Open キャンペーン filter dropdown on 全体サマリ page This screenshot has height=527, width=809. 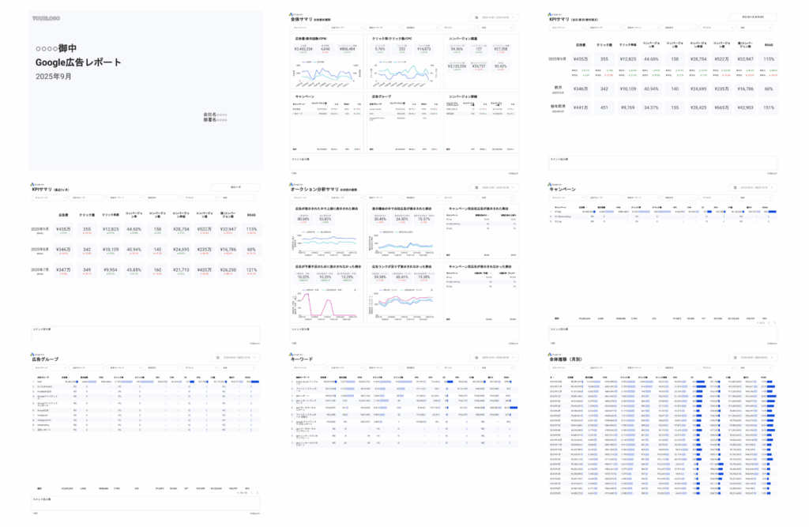coord(308,26)
